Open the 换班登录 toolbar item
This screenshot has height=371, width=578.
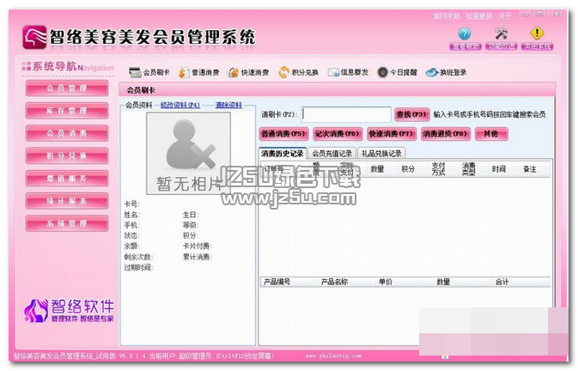pos(446,72)
